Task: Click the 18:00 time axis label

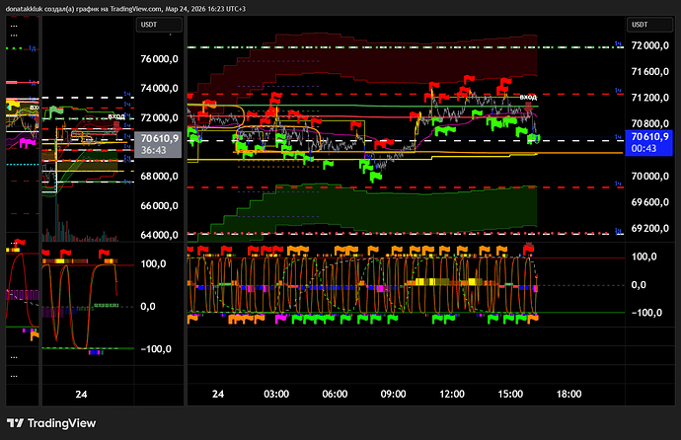Action: (x=569, y=394)
